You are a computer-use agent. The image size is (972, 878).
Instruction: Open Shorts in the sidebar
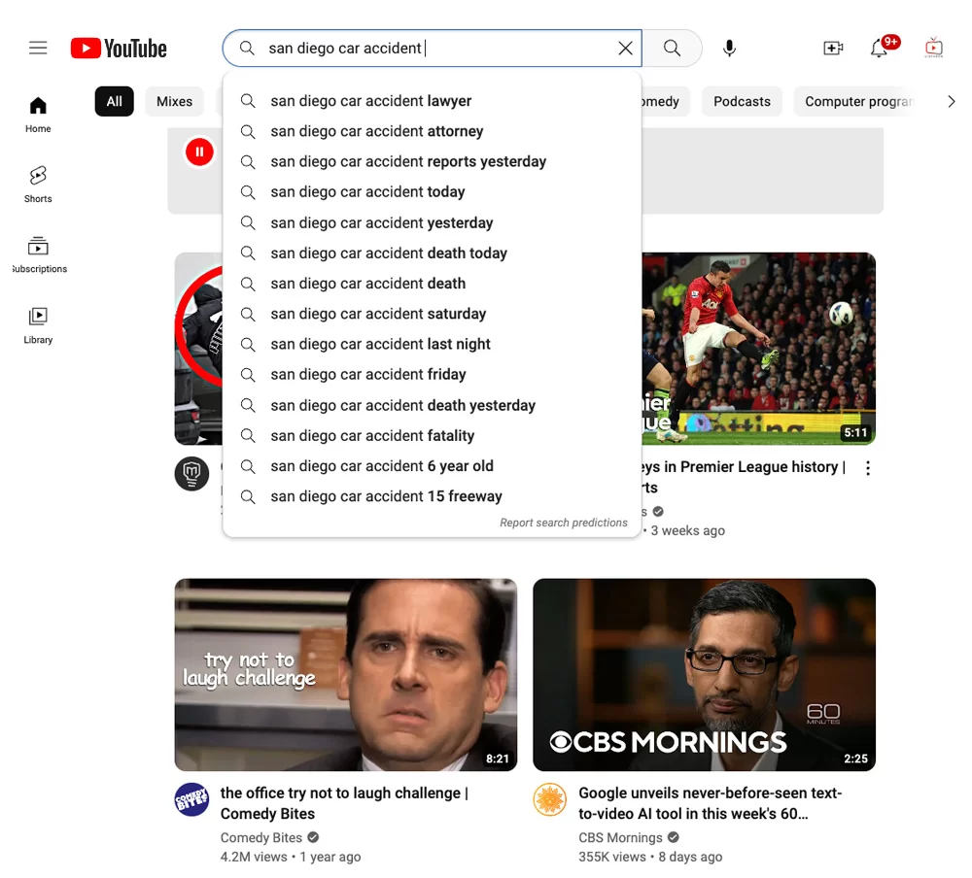pyautogui.click(x=38, y=185)
